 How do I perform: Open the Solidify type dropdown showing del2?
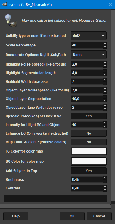(89, 35)
